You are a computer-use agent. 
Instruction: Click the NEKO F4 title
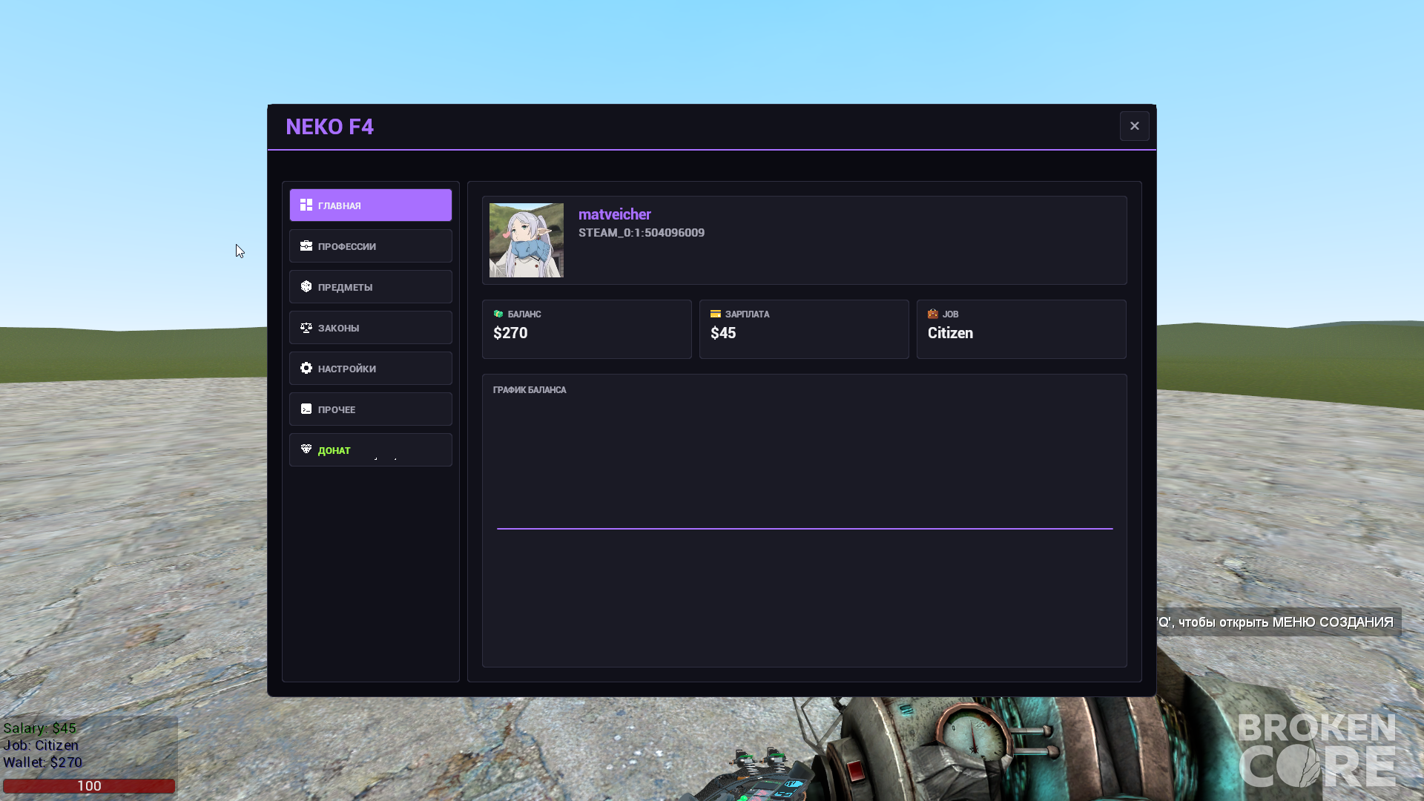pos(330,127)
